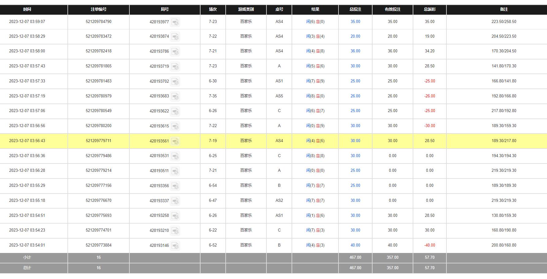The image size is (547, 279).
Task: Click timestamp 2023-12-07 03:55:18
Action: click(x=27, y=201)
